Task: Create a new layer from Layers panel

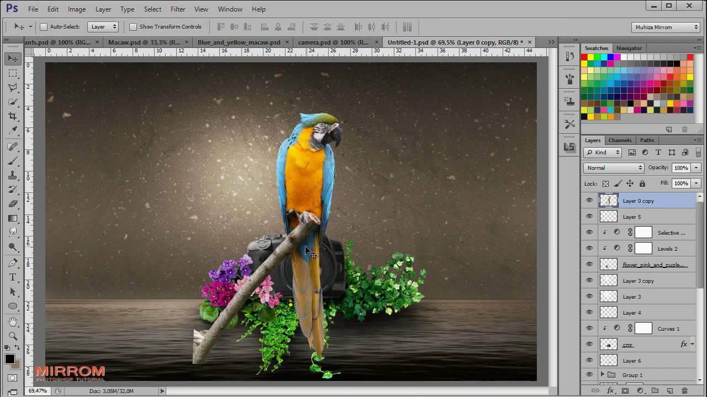Action: [670, 390]
